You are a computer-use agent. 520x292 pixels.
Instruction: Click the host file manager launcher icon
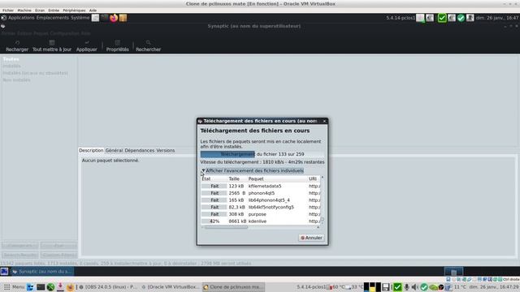pos(30,287)
